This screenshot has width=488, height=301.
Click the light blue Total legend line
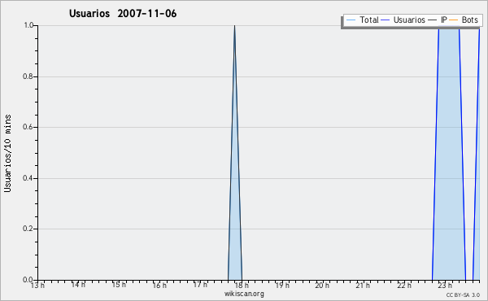[x=351, y=20]
